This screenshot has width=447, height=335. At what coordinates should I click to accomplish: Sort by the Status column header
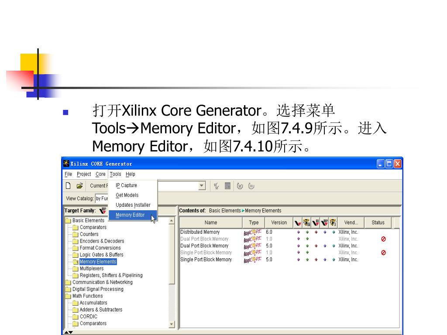tap(378, 223)
